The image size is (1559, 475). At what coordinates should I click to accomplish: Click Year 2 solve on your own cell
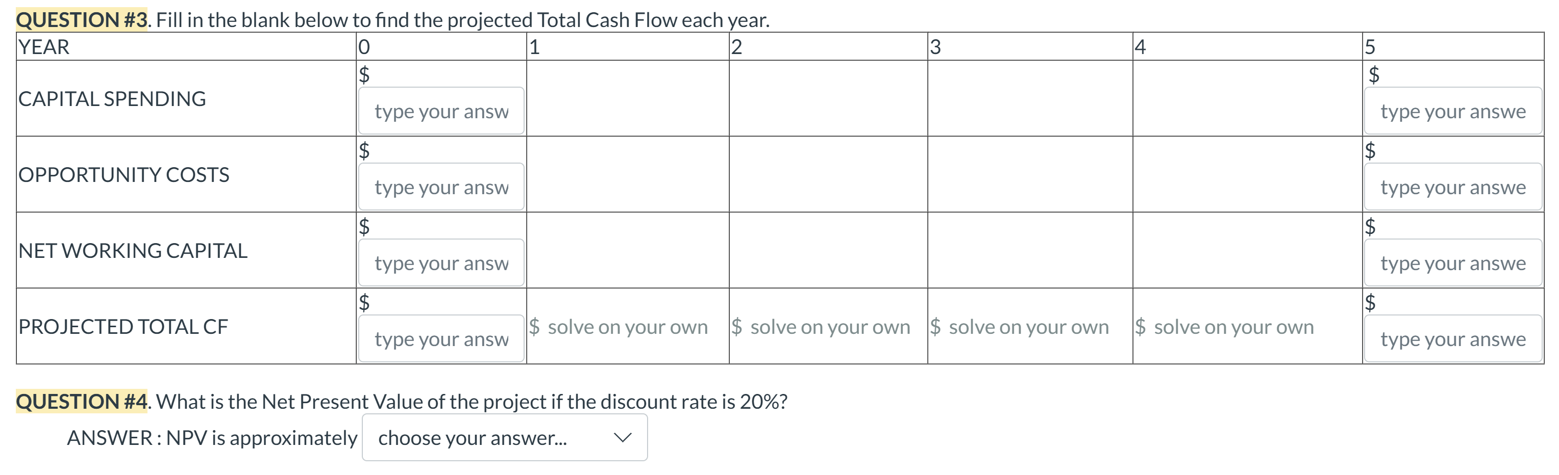pos(821,327)
